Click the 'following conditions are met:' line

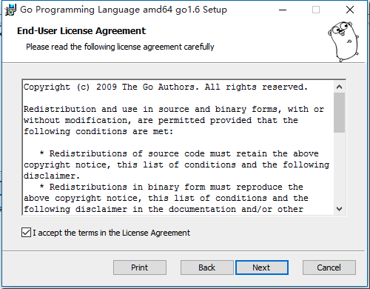click(98, 131)
